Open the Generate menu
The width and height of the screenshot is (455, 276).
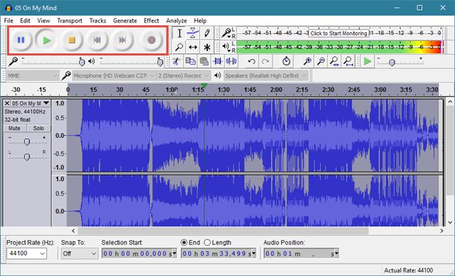[x=125, y=20]
